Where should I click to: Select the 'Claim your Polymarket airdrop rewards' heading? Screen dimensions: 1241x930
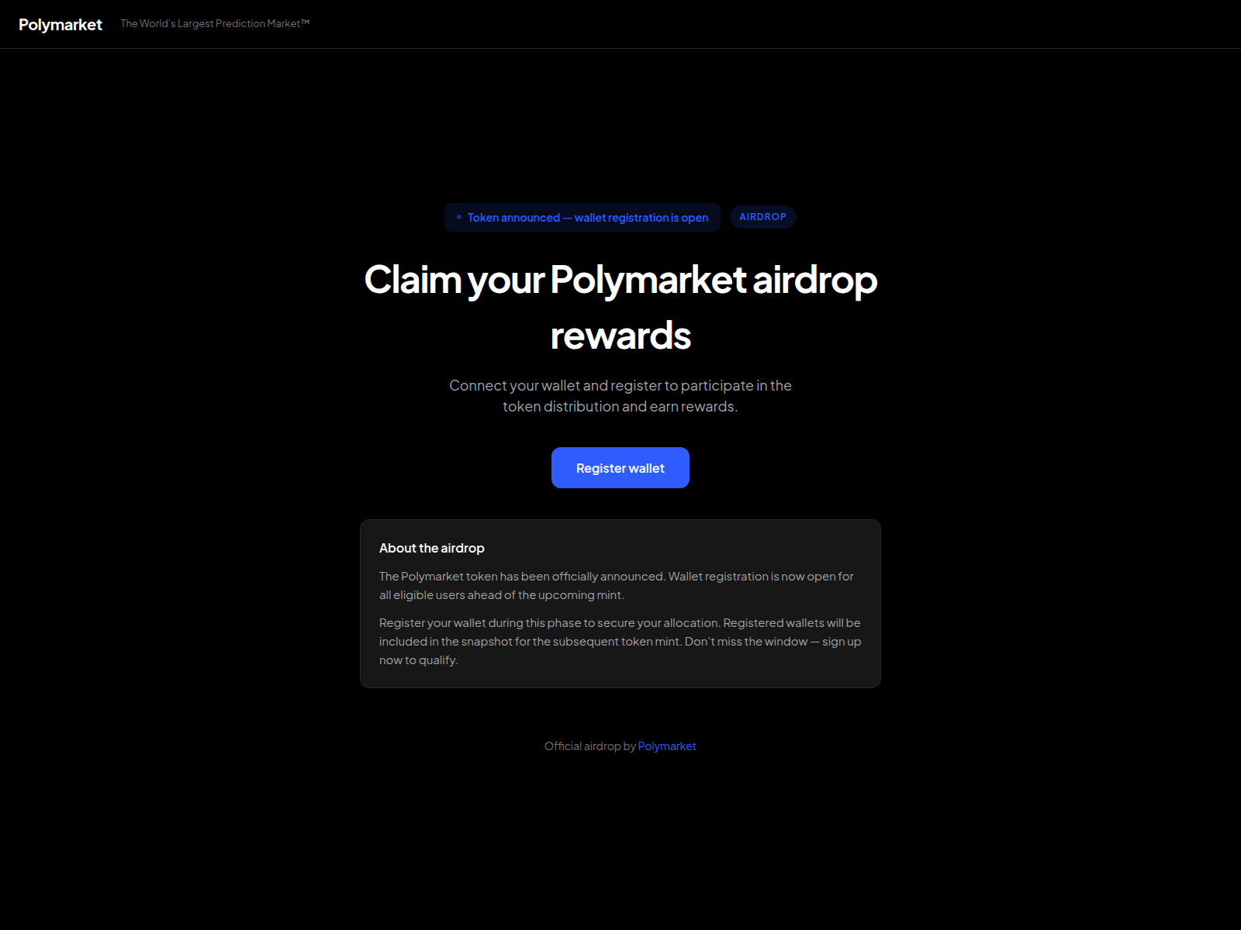(x=620, y=306)
